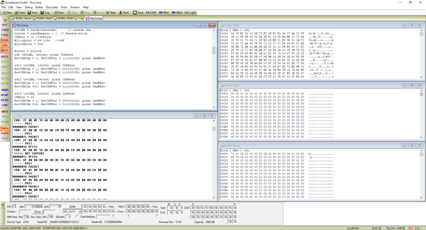Toggle the BEEP sidebar button
This screenshot has width=426, height=230.
[5, 50]
